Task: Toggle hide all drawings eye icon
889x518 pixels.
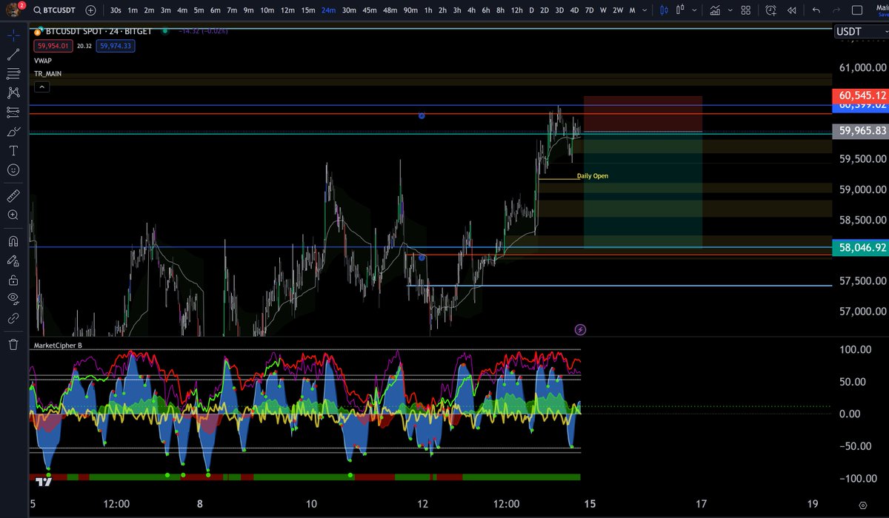Action: tap(13, 299)
